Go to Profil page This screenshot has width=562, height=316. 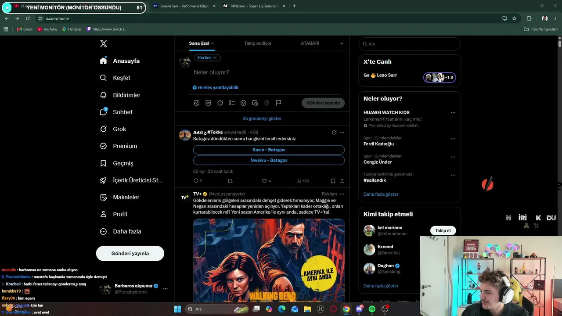pos(113,214)
